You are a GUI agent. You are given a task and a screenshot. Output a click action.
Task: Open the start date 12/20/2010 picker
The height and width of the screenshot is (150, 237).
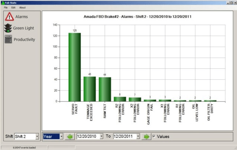pos(100,136)
